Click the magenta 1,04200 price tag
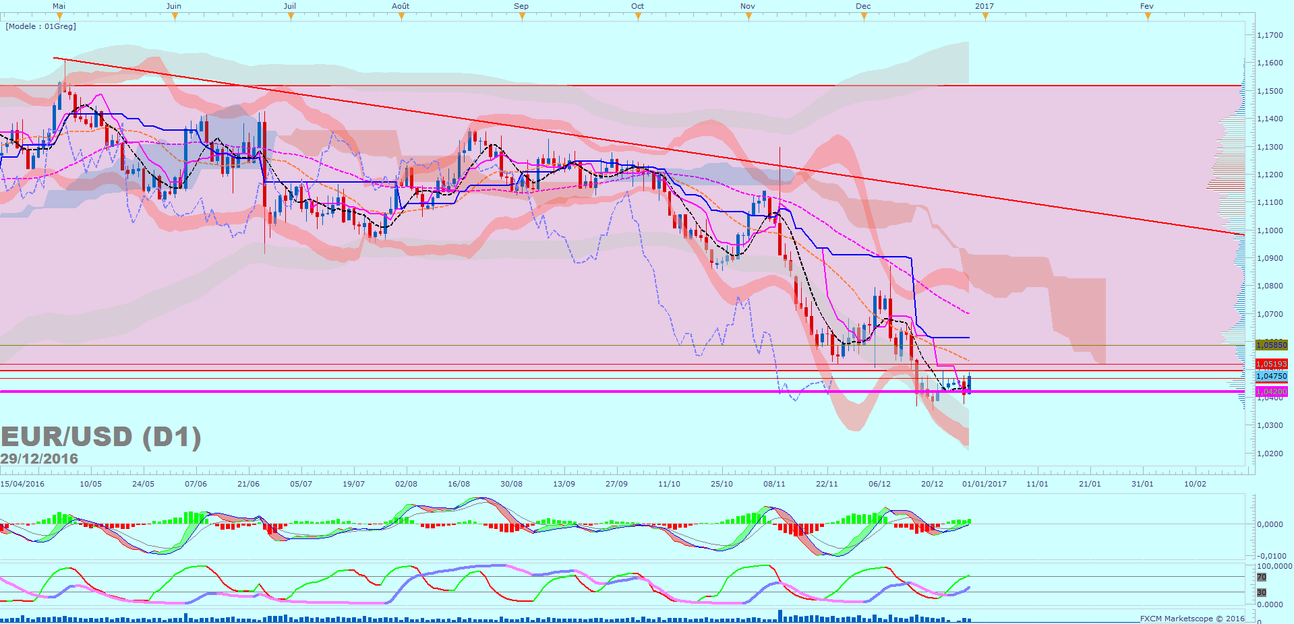Image resolution: width=1294 pixels, height=624 pixels. pos(1271,392)
